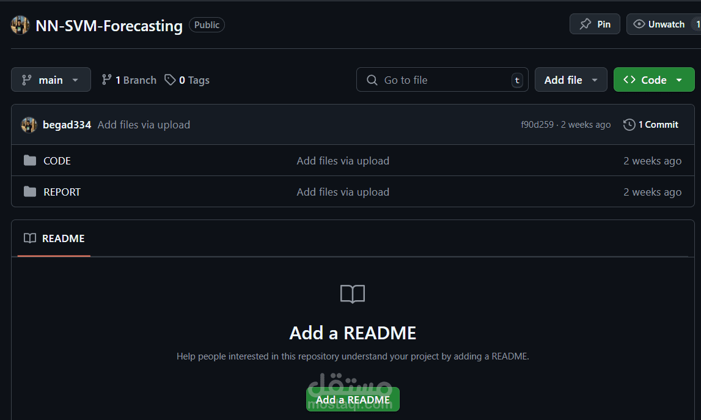Click the book icon in README tab
The height and width of the screenshot is (420, 701).
pos(30,238)
